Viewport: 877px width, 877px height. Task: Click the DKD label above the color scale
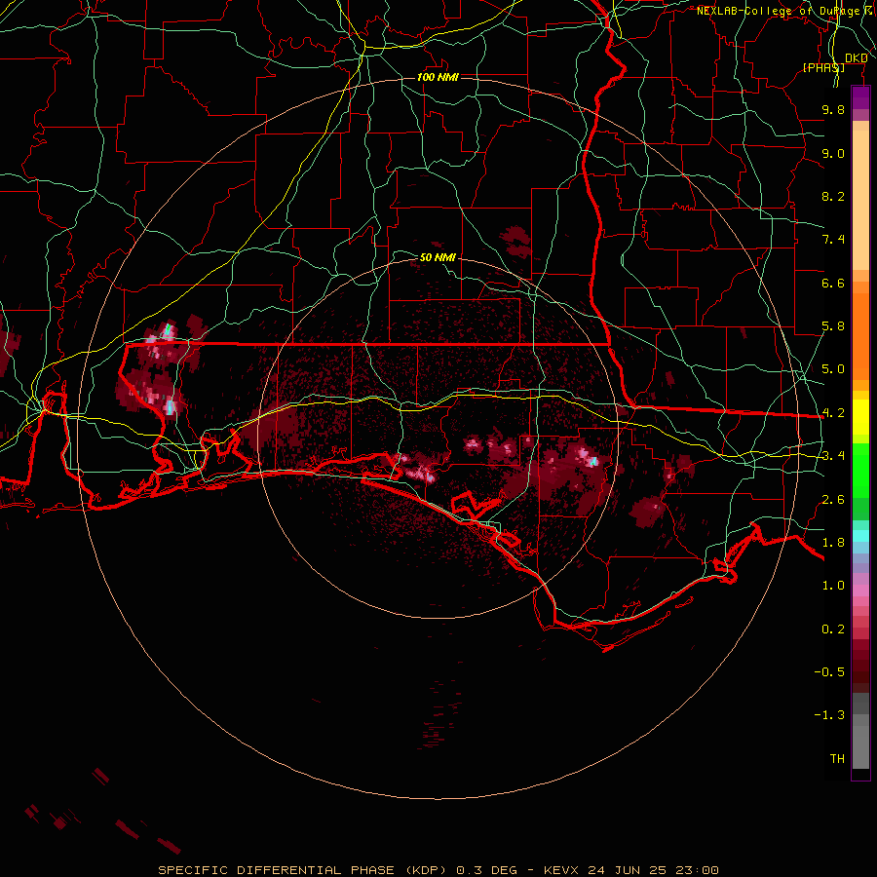(x=856, y=57)
